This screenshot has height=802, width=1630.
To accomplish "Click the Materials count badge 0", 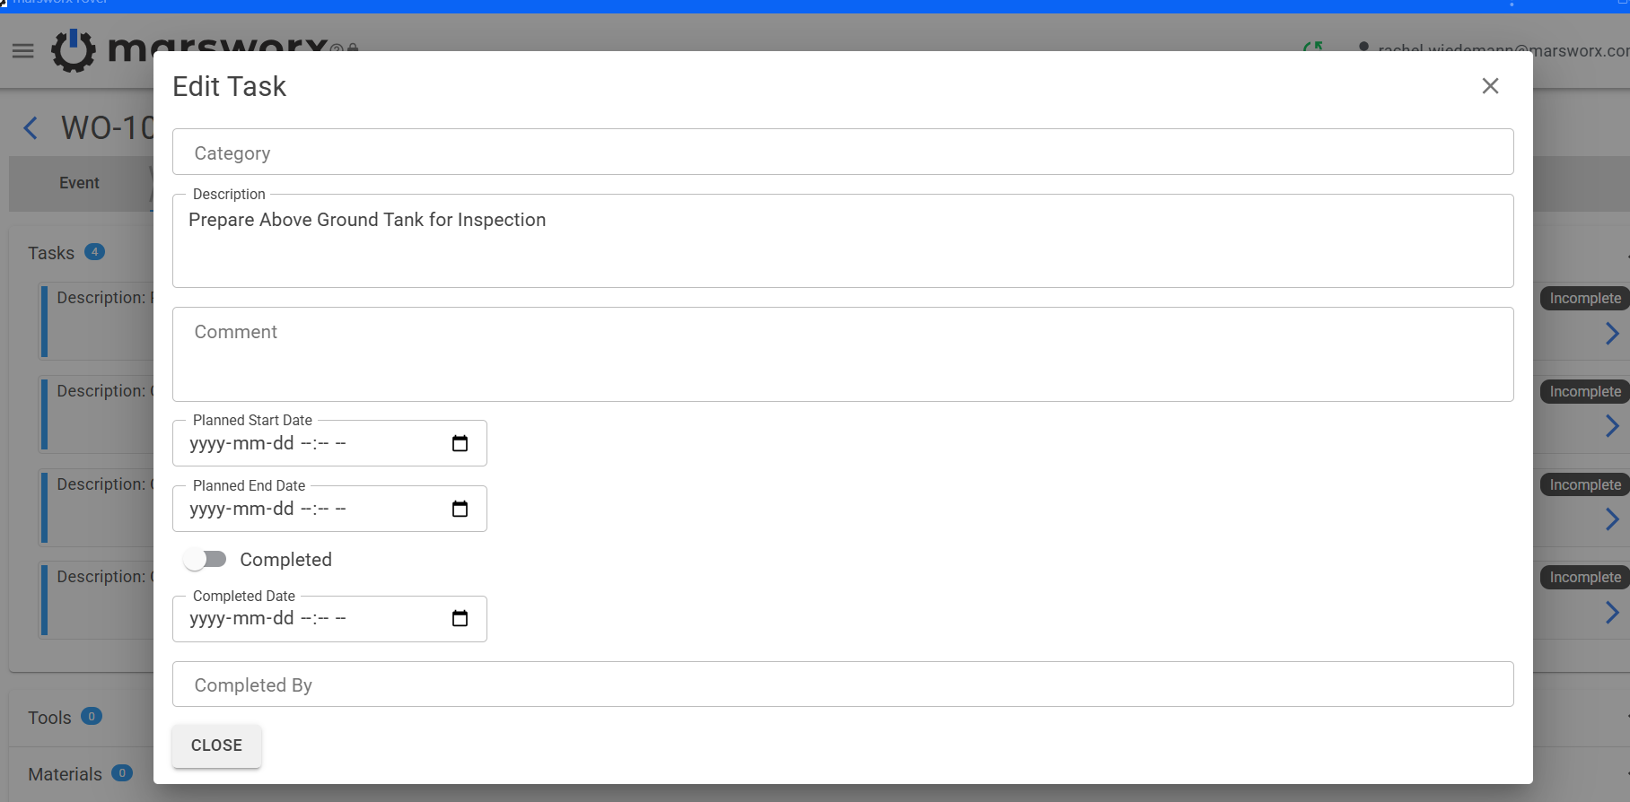I will (x=122, y=772).
